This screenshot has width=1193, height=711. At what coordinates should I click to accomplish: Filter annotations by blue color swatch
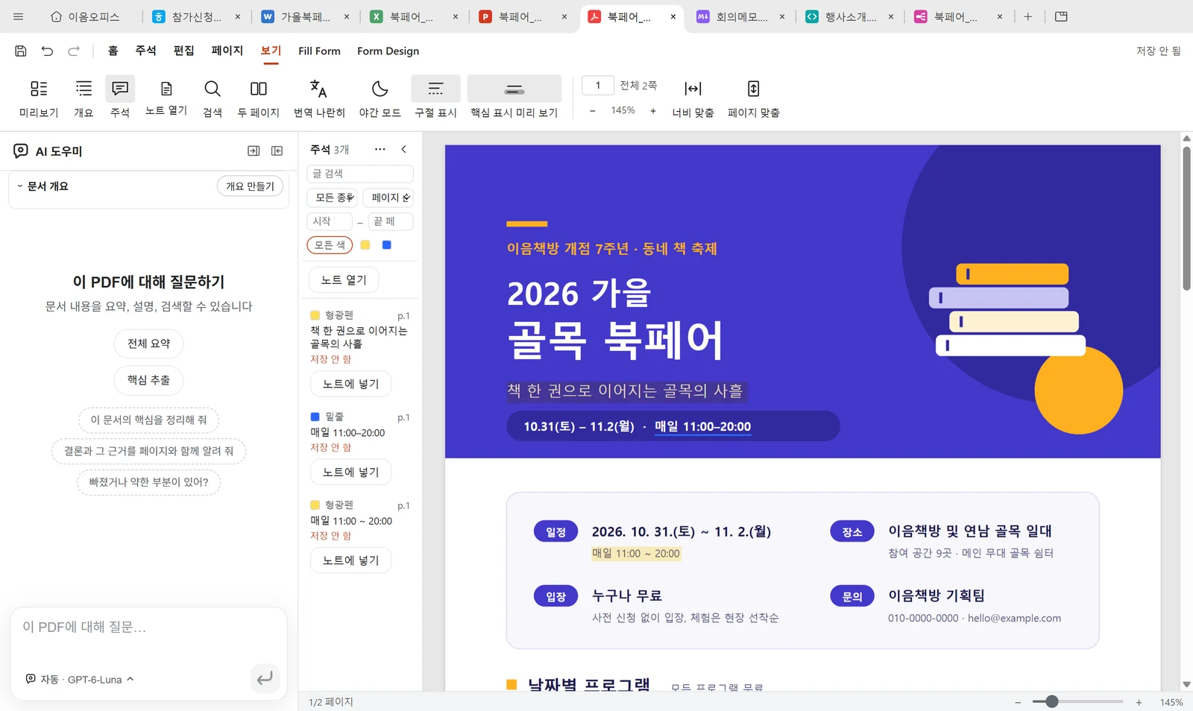pyautogui.click(x=387, y=245)
